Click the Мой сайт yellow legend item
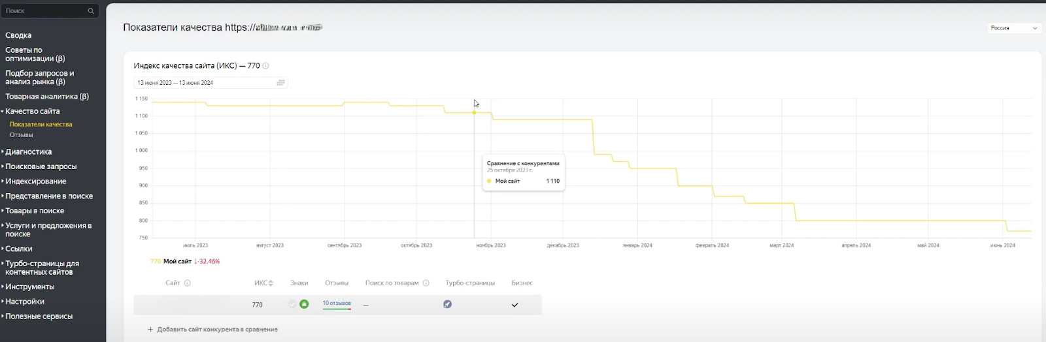Image resolution: width=1046 pixels, height=342 pixels. click(x=177, y=261)
